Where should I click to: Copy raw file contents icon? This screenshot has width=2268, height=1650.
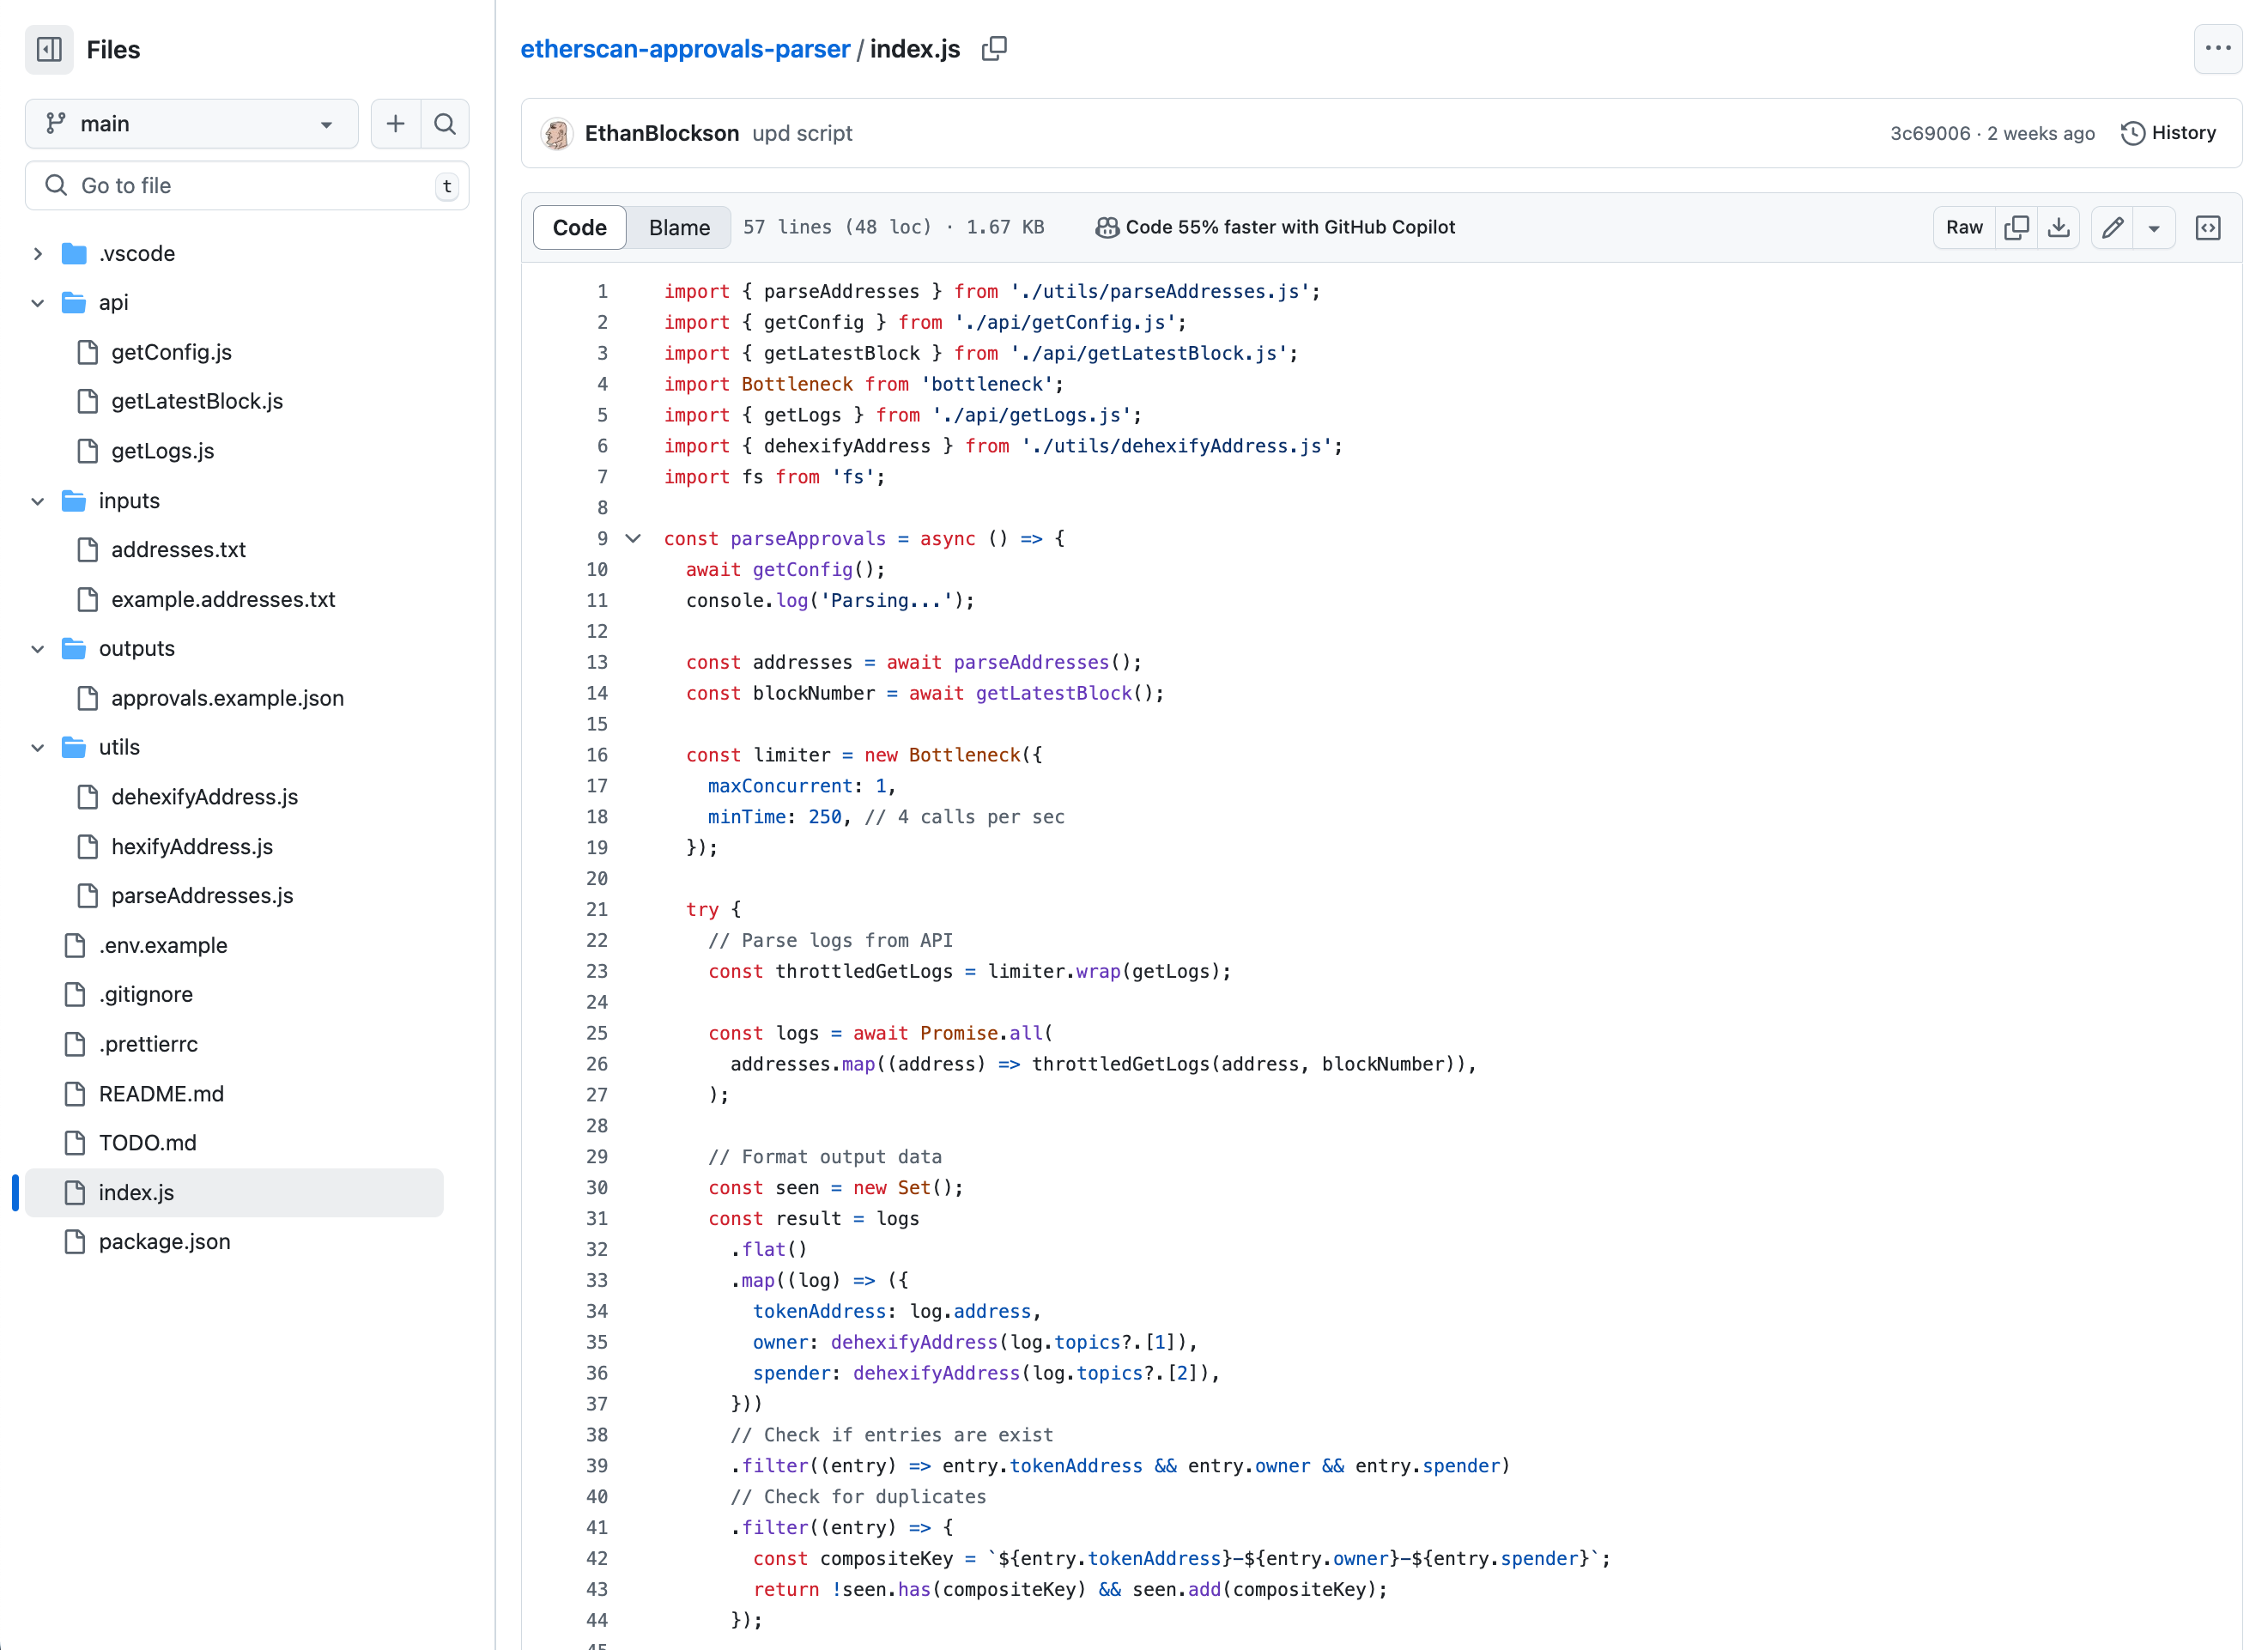pos(2016,227)
